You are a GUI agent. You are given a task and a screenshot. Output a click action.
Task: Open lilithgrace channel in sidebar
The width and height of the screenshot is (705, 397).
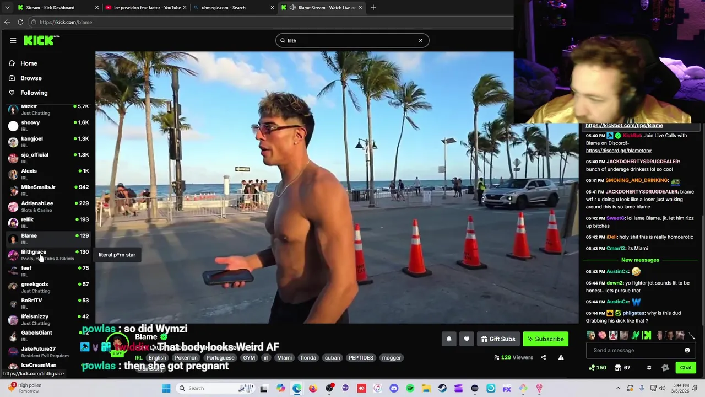point(48,255)
